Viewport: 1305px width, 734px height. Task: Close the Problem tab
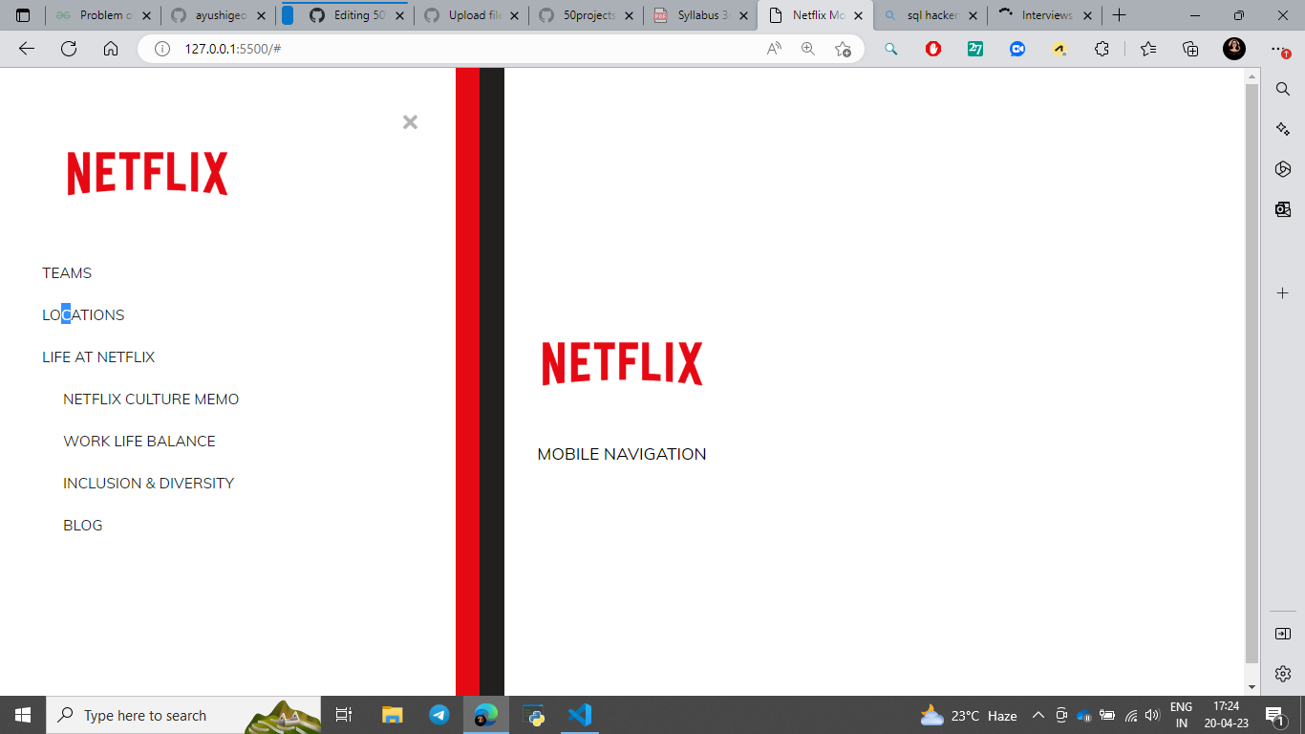[x=146, y=15]
